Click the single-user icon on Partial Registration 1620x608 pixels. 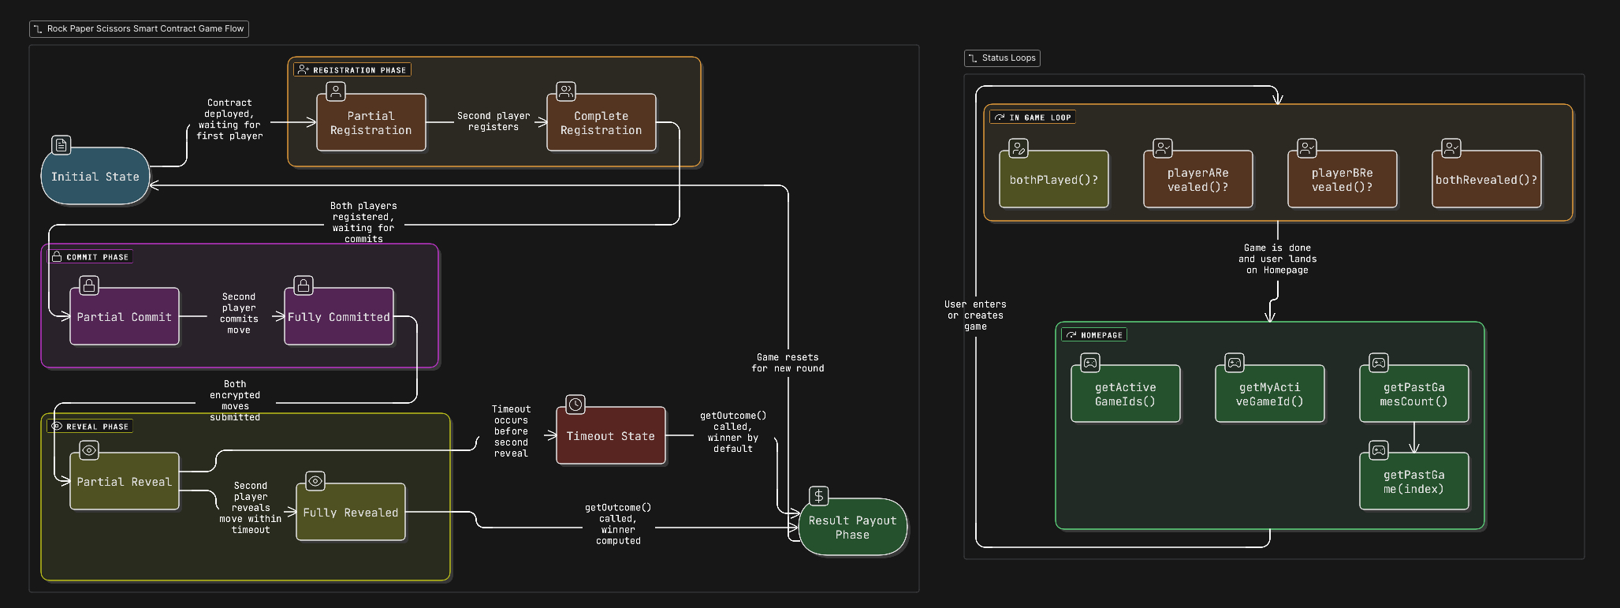coord(336,91)
